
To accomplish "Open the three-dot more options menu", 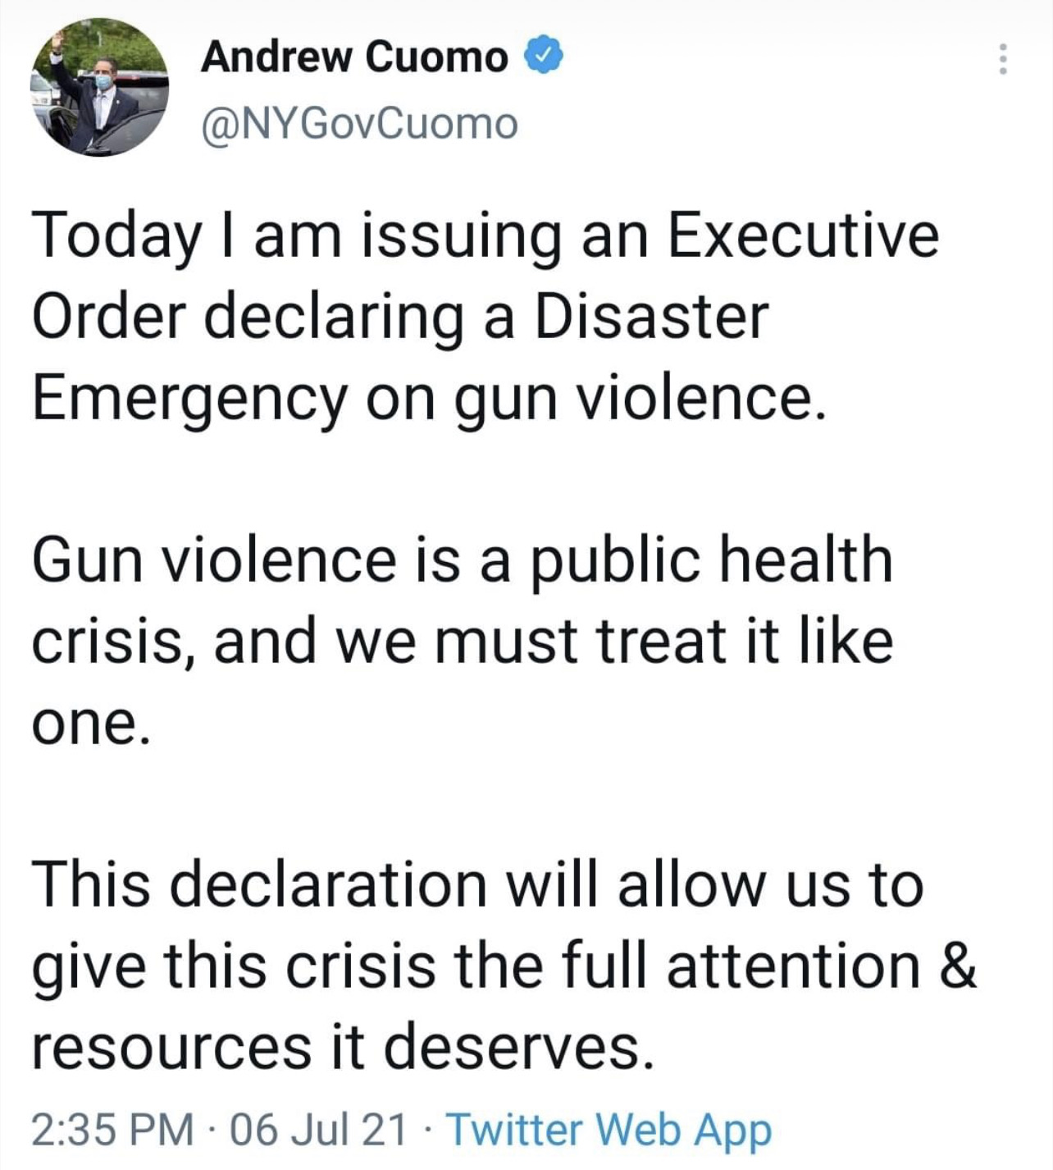I will click(1001, 59).
